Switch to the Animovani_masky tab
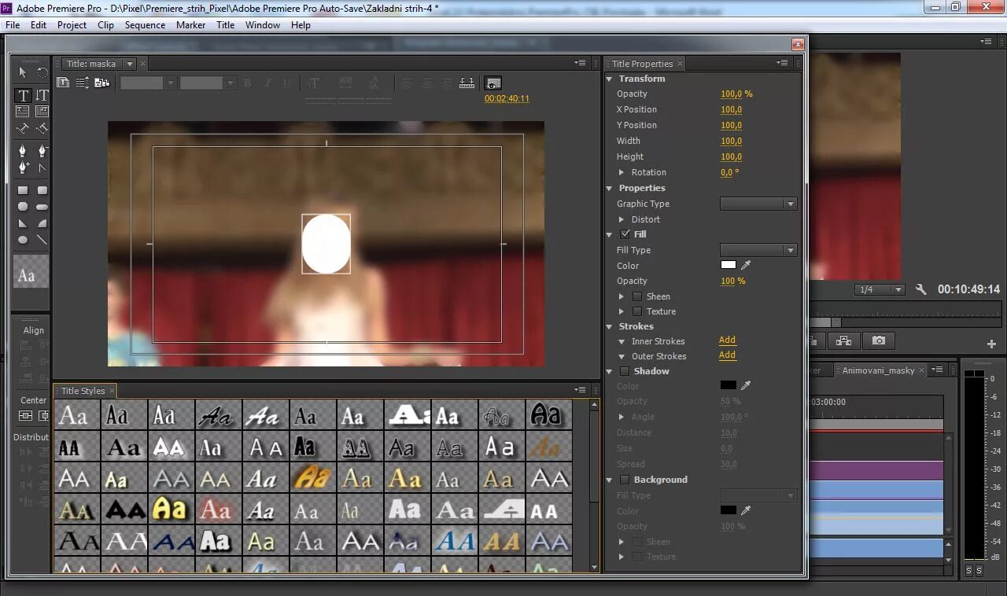 pyautogui.click(x=878, y=370)
